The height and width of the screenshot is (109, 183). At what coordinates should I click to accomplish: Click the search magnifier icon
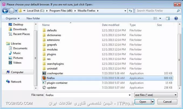(178, 11)
